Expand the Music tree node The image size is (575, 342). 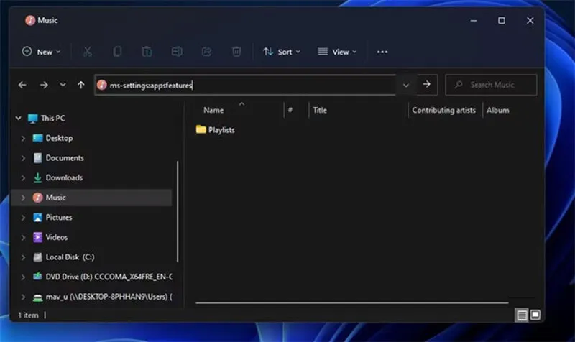pyautogui.click(x=23, y=198)
